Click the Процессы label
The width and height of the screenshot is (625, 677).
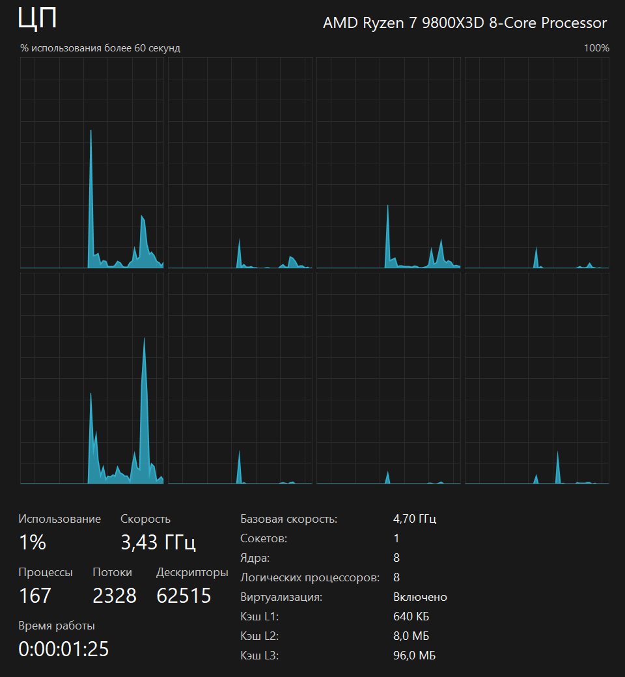click(x=46, y=572)
